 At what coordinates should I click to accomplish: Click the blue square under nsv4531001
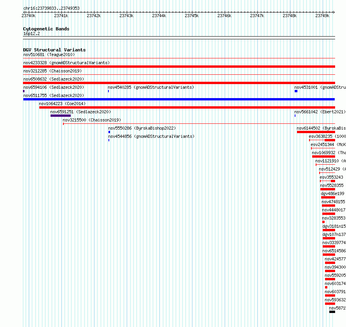[296, 91]
